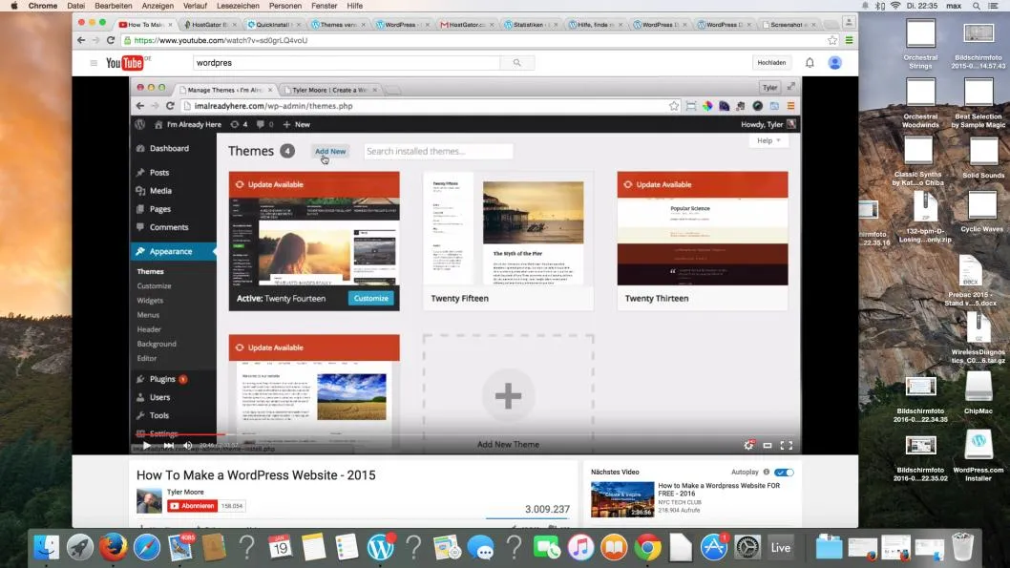Open YouTube notifications bell
This screenshot has height=568, width=1010.
pyautogui.click(x=810, y=62)
